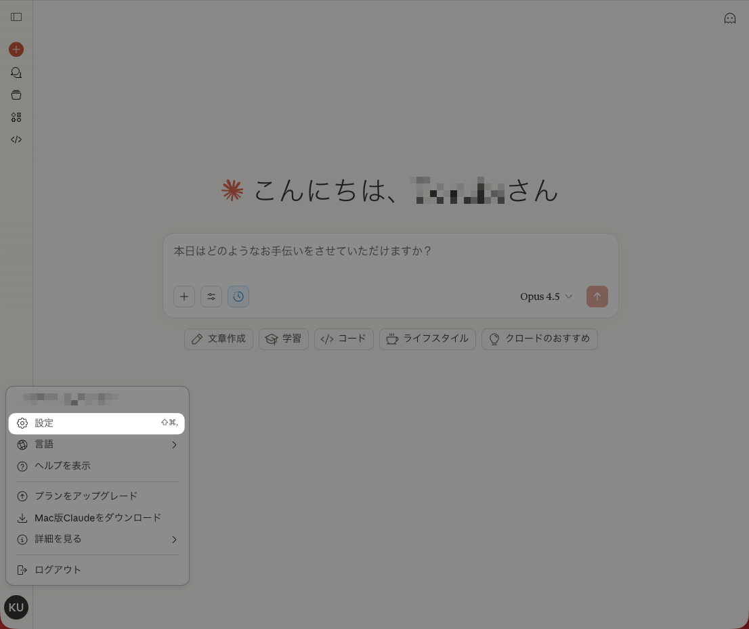Click the 学習 suggestion chip
The width and height of the screenshot is (749, 629).
[x=284, y=339]
